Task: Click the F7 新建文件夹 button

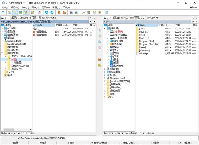Action: 127,143
